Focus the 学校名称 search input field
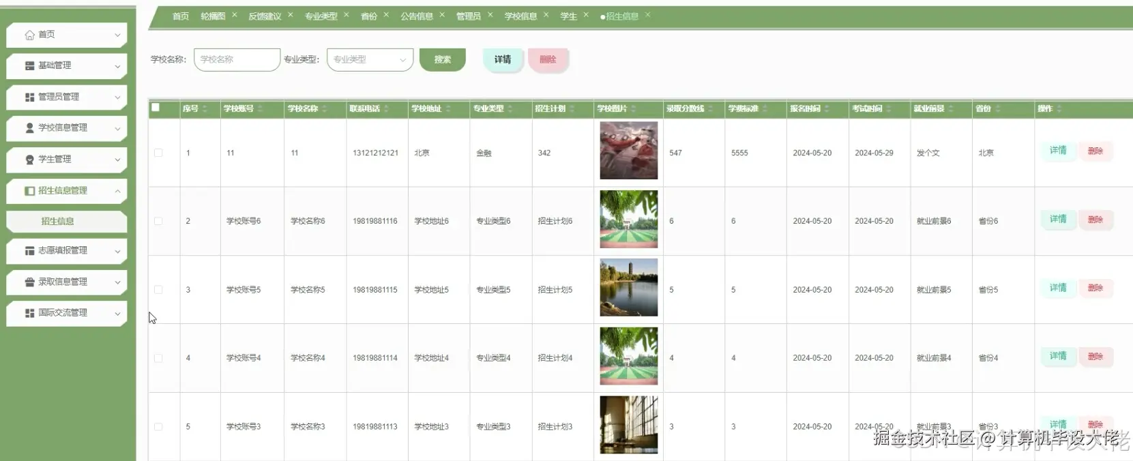The image size is (1133, 461). coord(237,60)
